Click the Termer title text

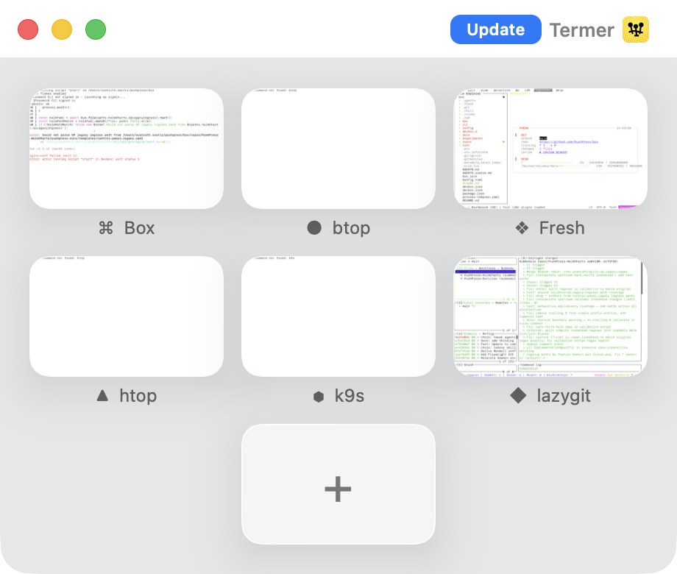[581, 30]
